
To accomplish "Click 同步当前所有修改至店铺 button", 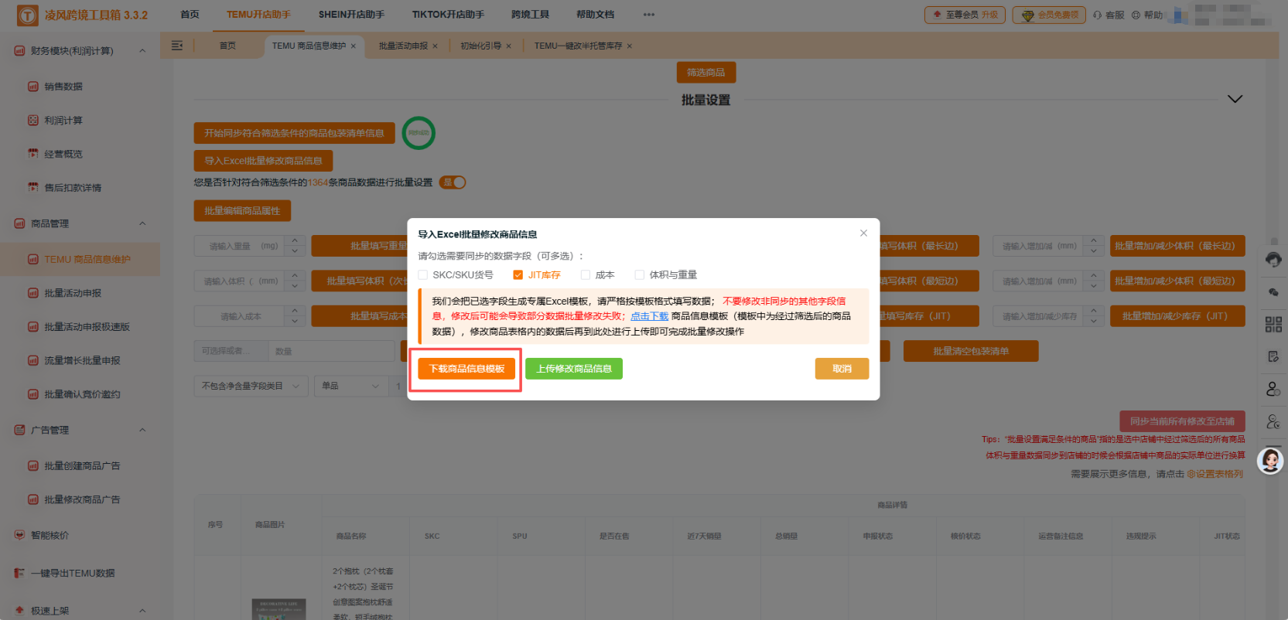I will click(x=1182, y=421).
